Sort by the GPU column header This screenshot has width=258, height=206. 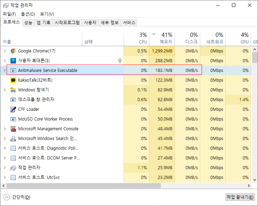pos(238,39)
